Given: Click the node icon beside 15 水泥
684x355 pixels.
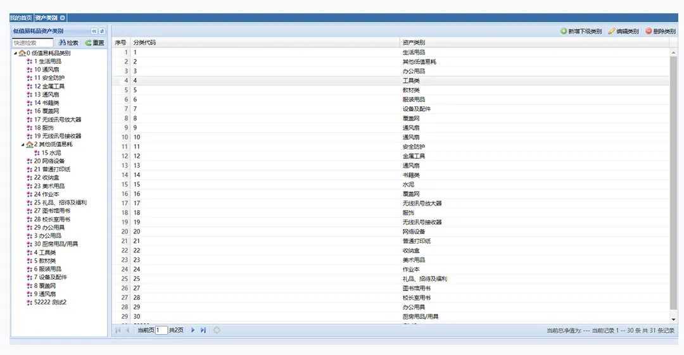Looking at the screenshot, I should pyautogui.click(x=37, y=153).
